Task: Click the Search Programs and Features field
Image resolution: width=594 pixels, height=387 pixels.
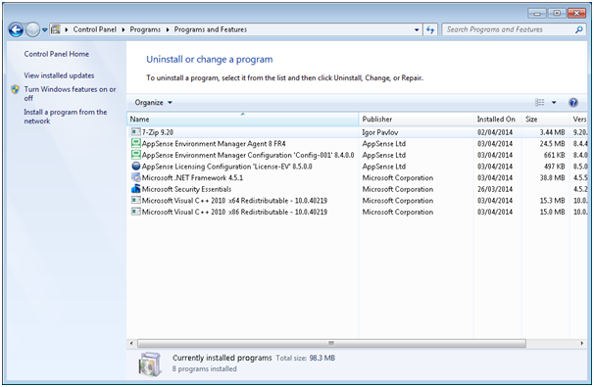Action: (514, 29)
